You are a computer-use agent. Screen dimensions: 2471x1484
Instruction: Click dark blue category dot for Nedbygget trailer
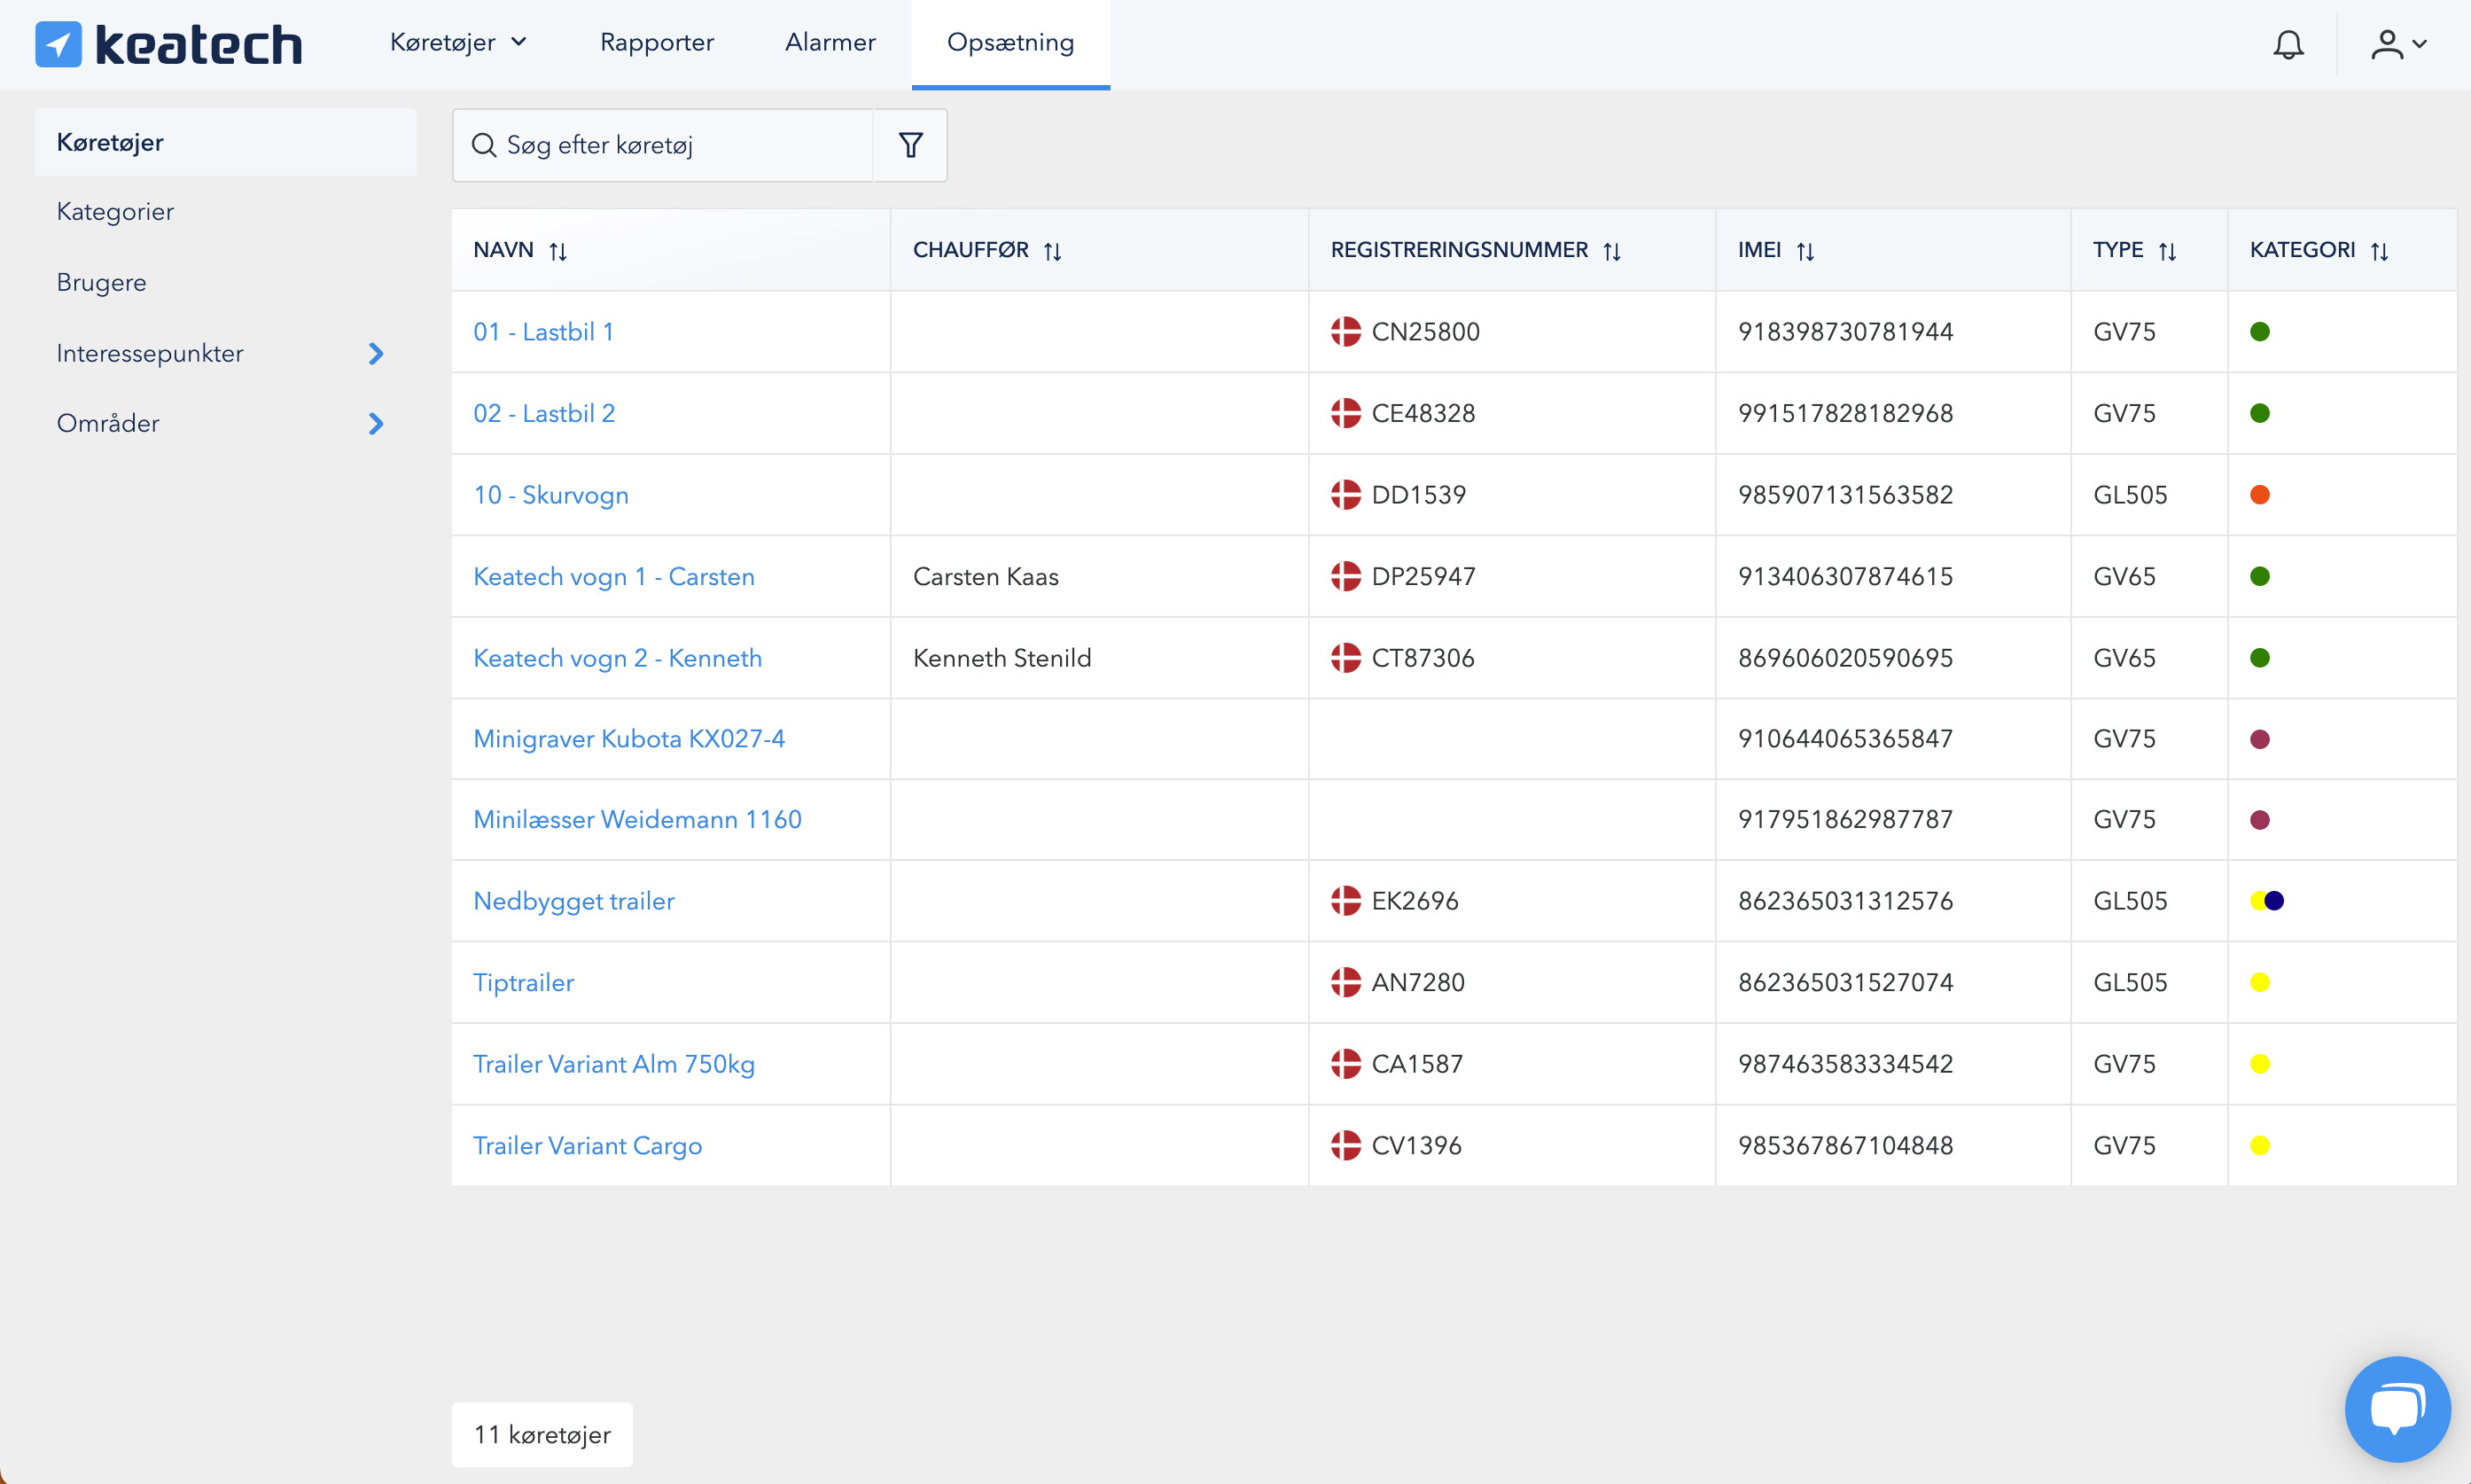tap(2274, 901)
